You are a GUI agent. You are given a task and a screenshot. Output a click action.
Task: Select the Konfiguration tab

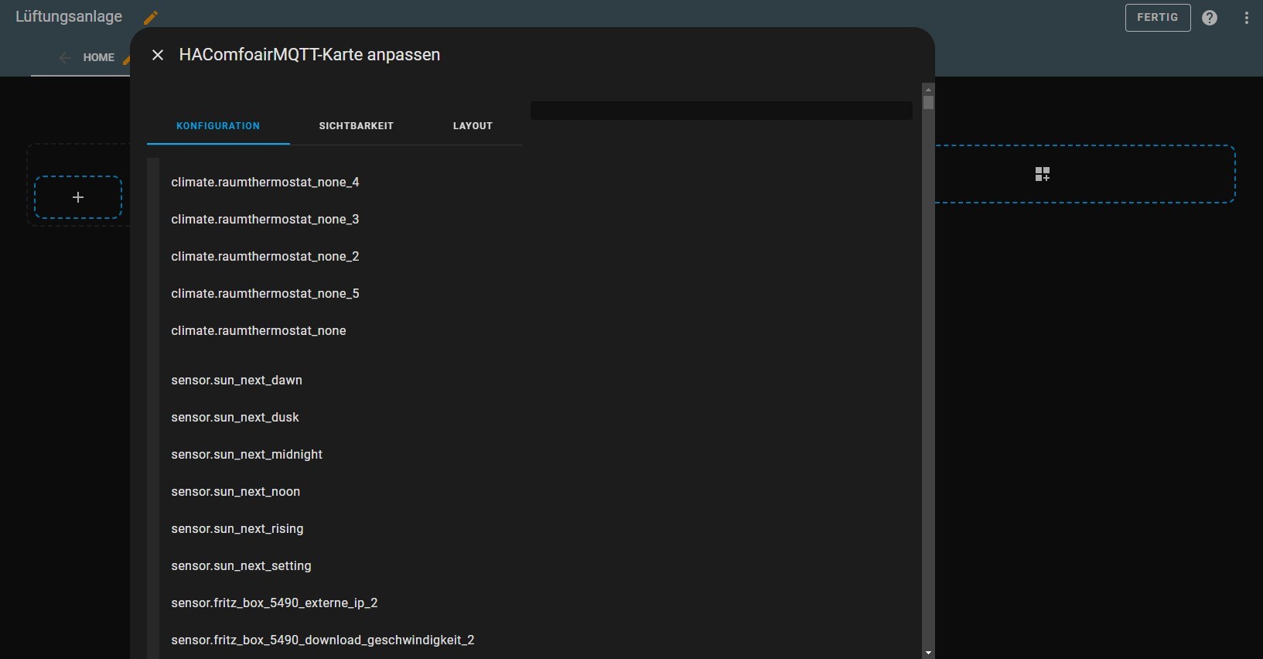[218, 126]
